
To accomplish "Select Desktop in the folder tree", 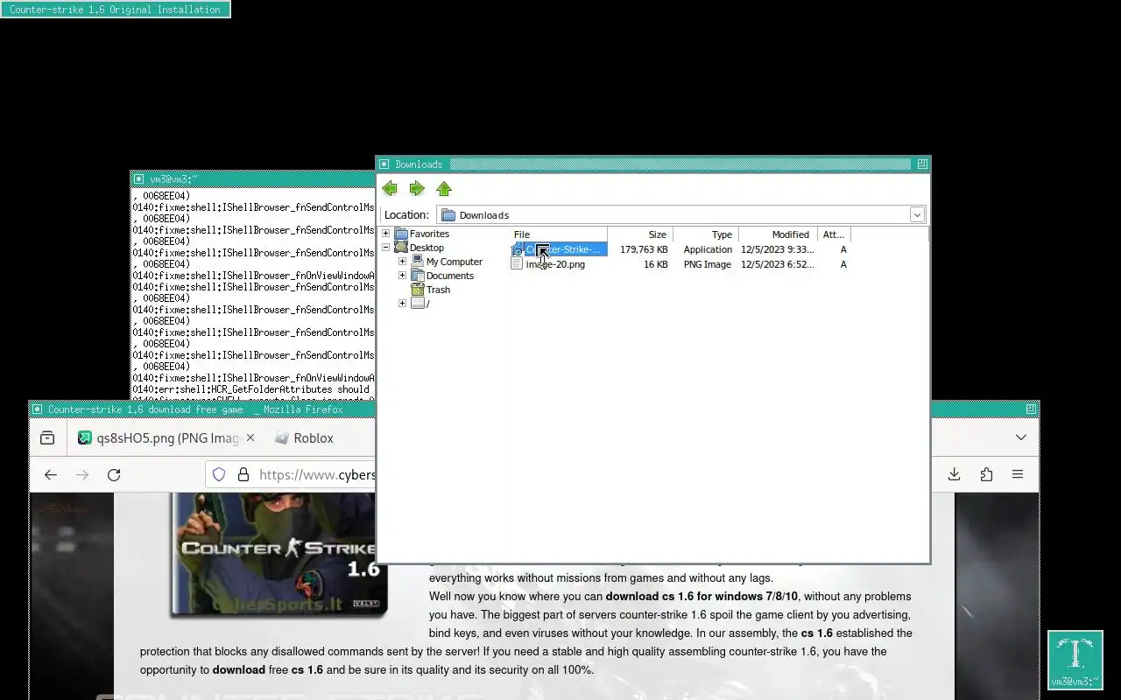I will (x=427, y=248).
